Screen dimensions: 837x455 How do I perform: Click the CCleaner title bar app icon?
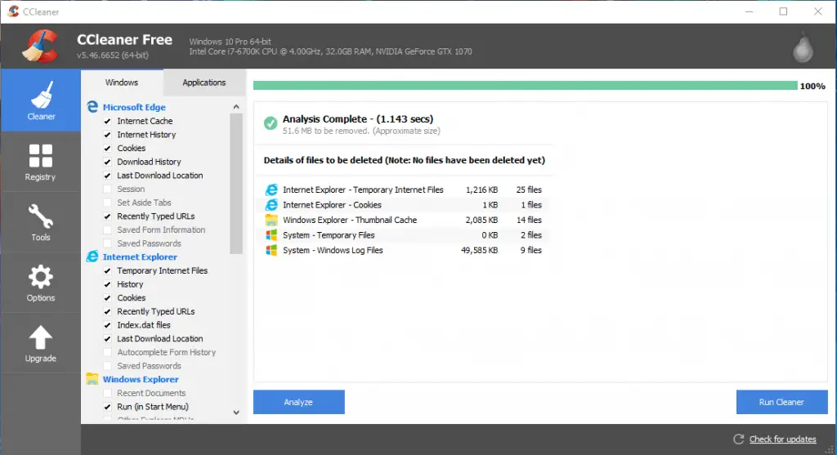point(13,11)
